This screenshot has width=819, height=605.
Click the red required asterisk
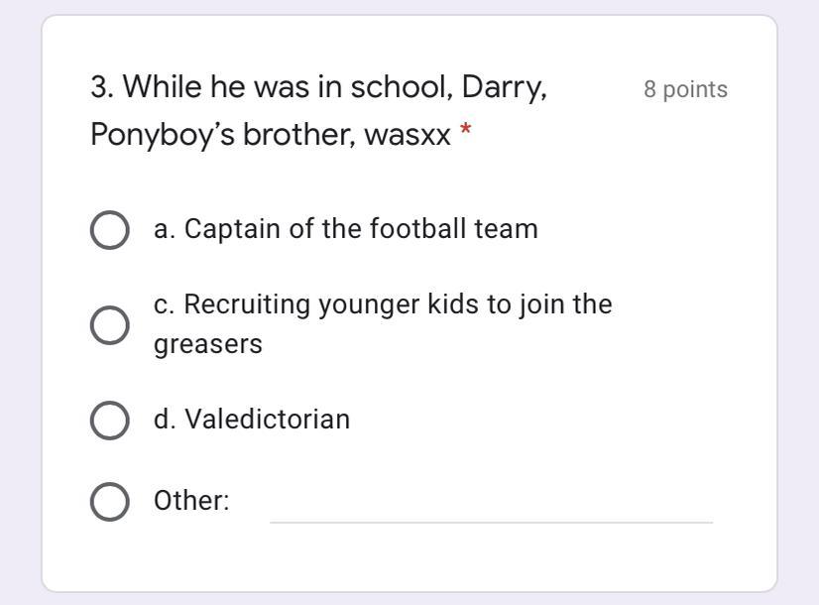465,134
